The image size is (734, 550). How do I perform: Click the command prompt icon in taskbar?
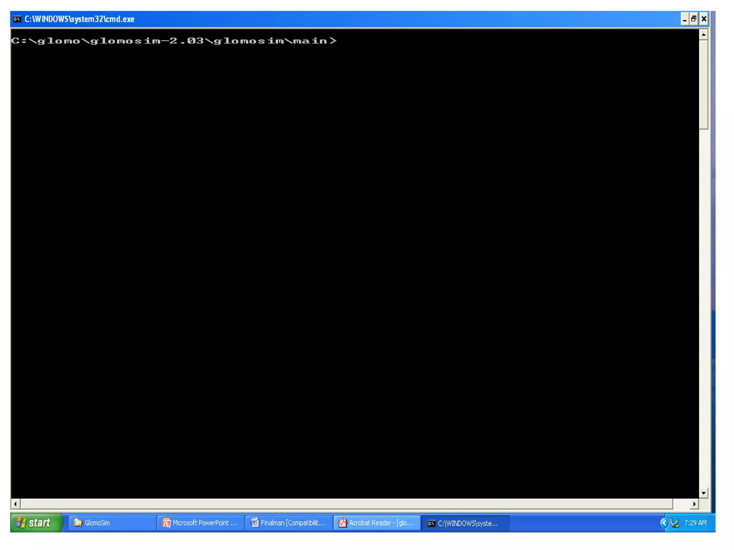pyautogui.click(x=431, y=523)
